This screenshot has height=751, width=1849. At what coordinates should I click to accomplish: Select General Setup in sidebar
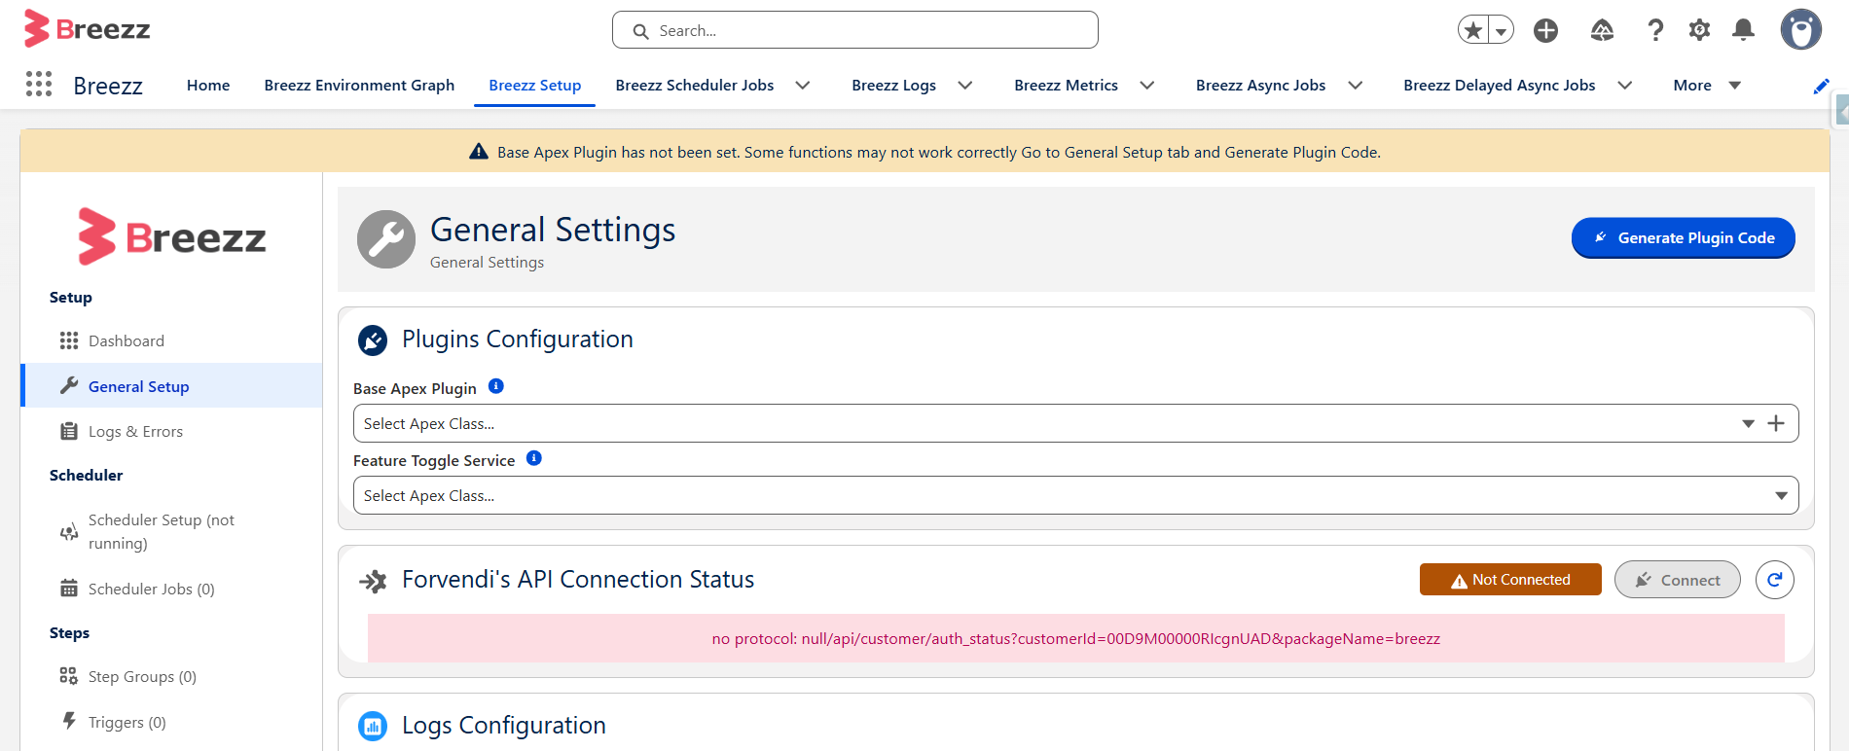click(x=171, y=386)
